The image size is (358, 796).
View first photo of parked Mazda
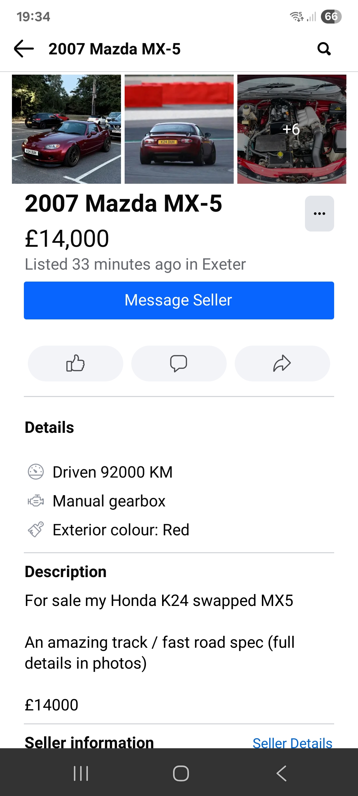tap(66, 129)
